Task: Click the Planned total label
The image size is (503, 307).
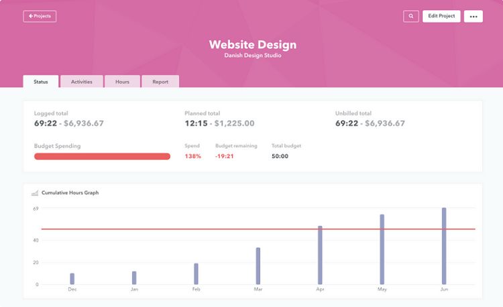Action: click(x=202, y=113)
